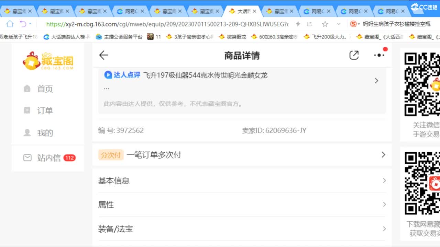Open the 达人点评 link
440x247 pixels.
127,75
